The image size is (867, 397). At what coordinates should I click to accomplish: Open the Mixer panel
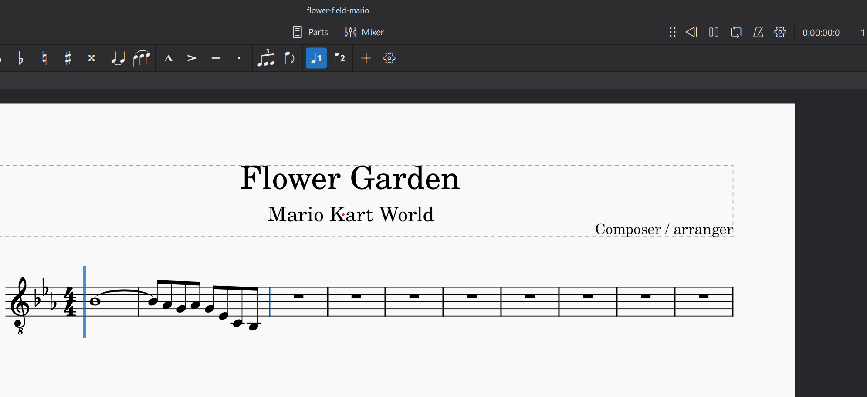(364, 32)
